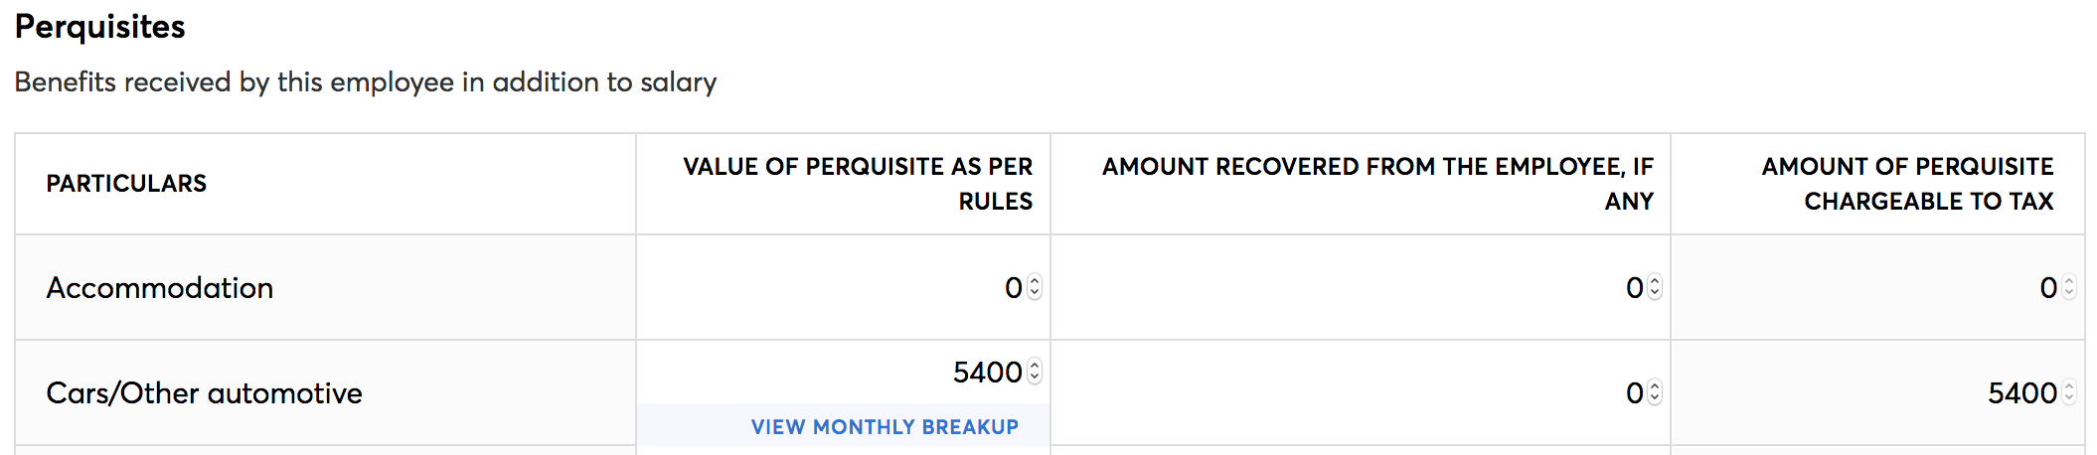Increment Cars/Other automotive perquisite value spinner
Screen dimensions: 2097x455
(x=1035, y=366)
